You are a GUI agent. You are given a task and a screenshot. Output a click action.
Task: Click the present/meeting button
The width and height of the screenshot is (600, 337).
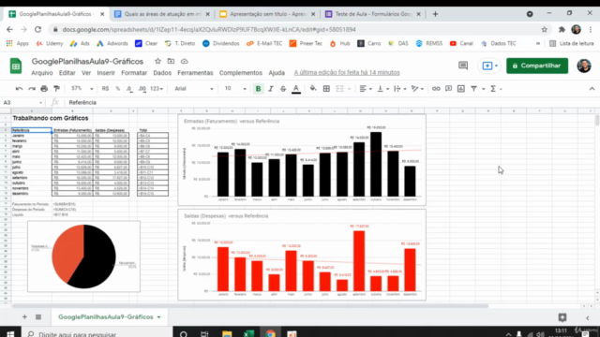pos(489,66)
